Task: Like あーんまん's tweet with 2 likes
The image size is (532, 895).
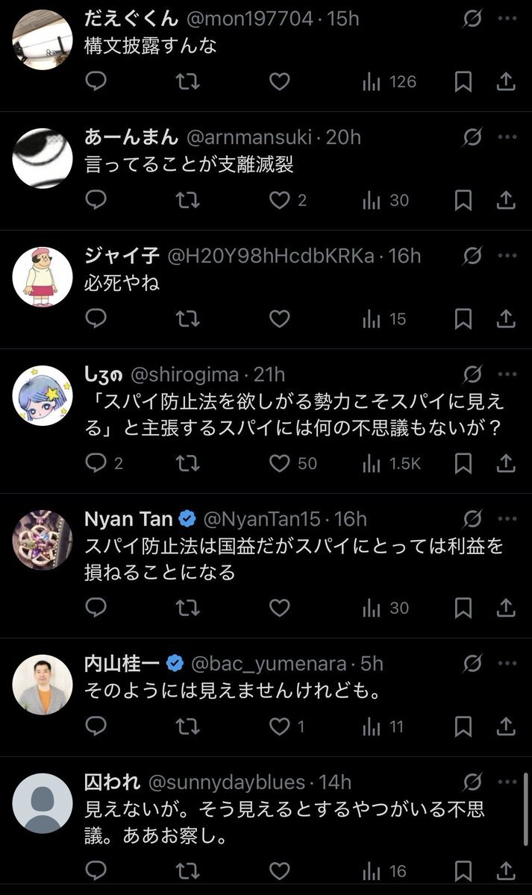Action: (x=279, y=200)
